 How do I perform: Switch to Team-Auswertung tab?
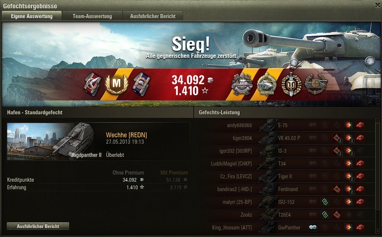coord(92,16)
